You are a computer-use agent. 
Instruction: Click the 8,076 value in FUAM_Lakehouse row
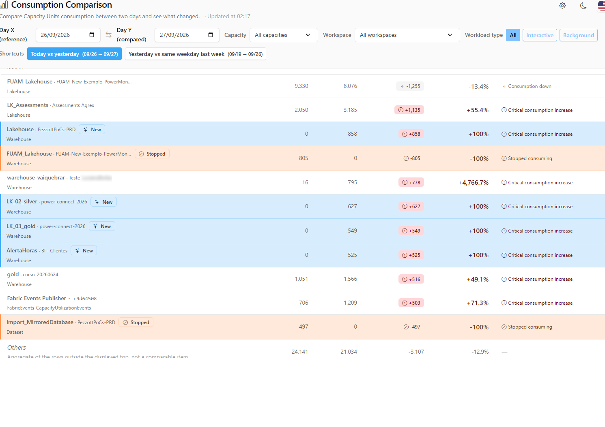coord(350,86)
